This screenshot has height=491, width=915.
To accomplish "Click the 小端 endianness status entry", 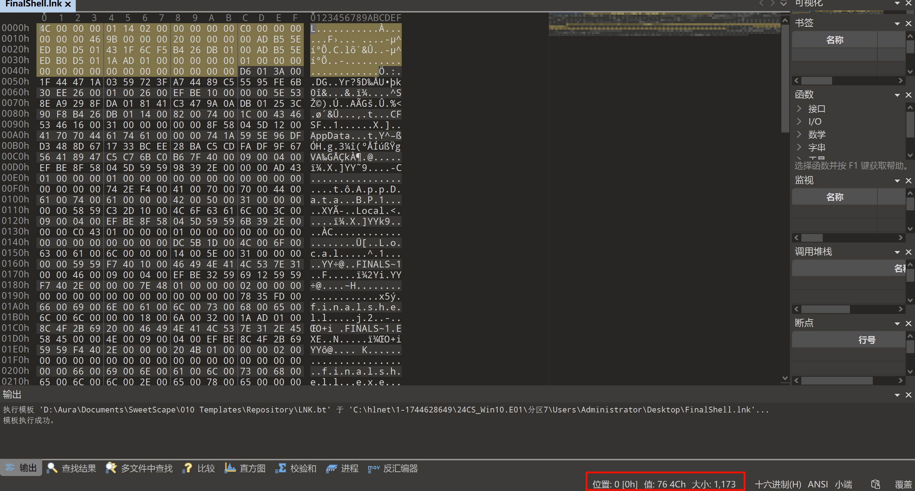I will click(x=844, y=484).
